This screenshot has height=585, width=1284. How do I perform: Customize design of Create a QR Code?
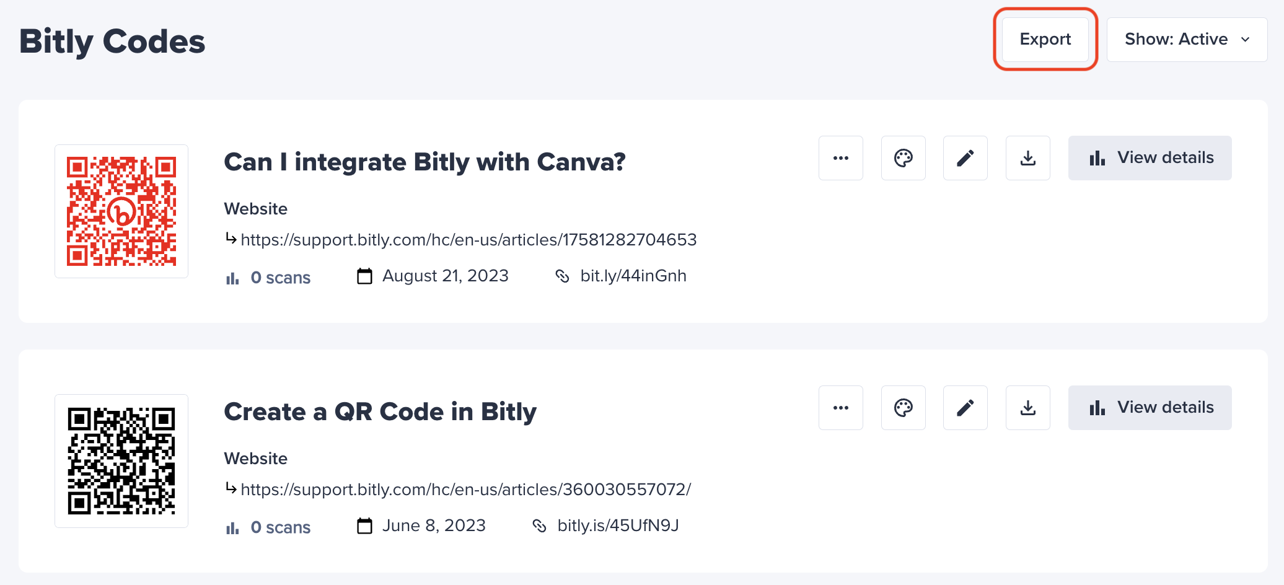[903, 408]
